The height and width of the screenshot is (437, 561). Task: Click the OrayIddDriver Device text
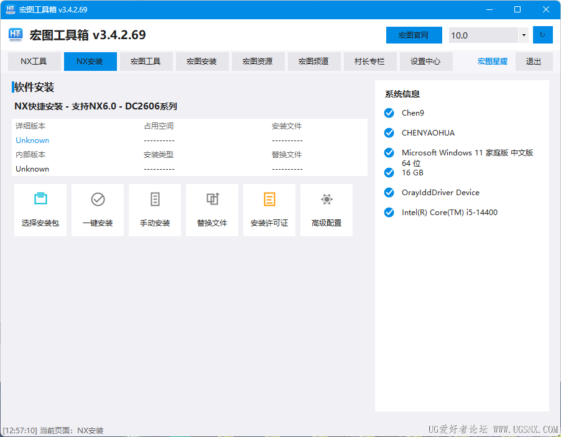pos(440,193)
